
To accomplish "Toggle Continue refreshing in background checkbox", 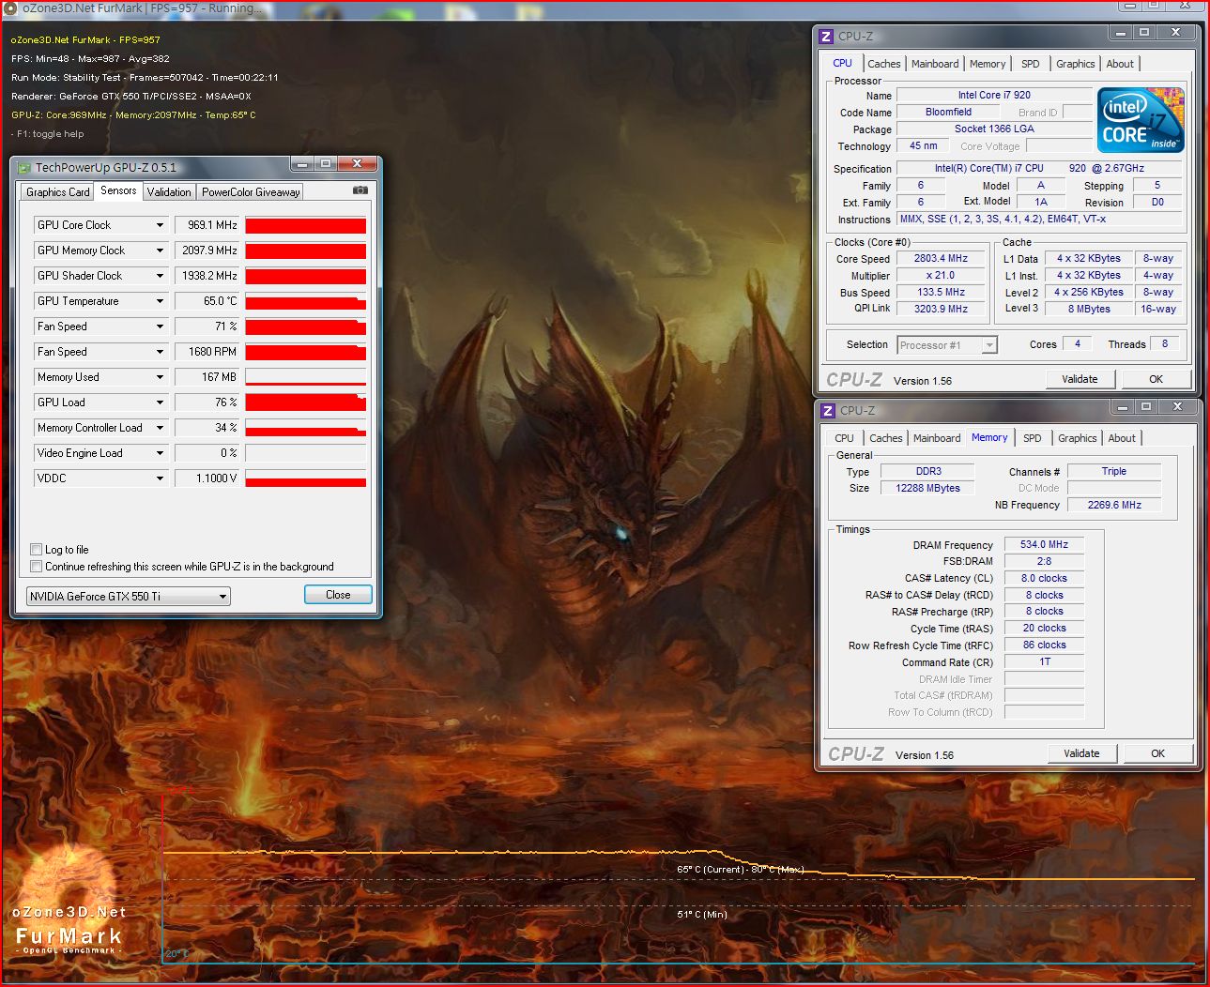I will 36,567.
